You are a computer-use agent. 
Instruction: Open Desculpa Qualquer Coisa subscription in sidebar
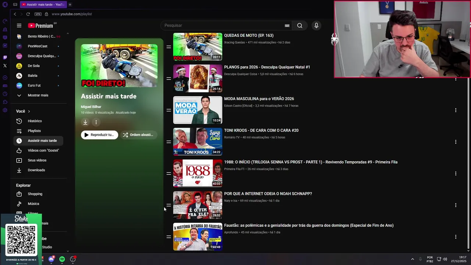pyautogui.click(x=38, y=56)
